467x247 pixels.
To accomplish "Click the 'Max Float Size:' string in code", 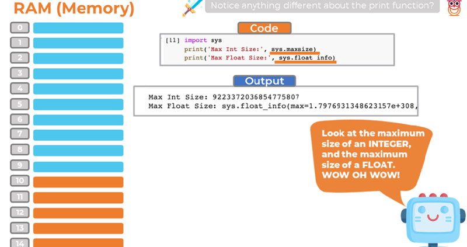I will click(239, 58).
